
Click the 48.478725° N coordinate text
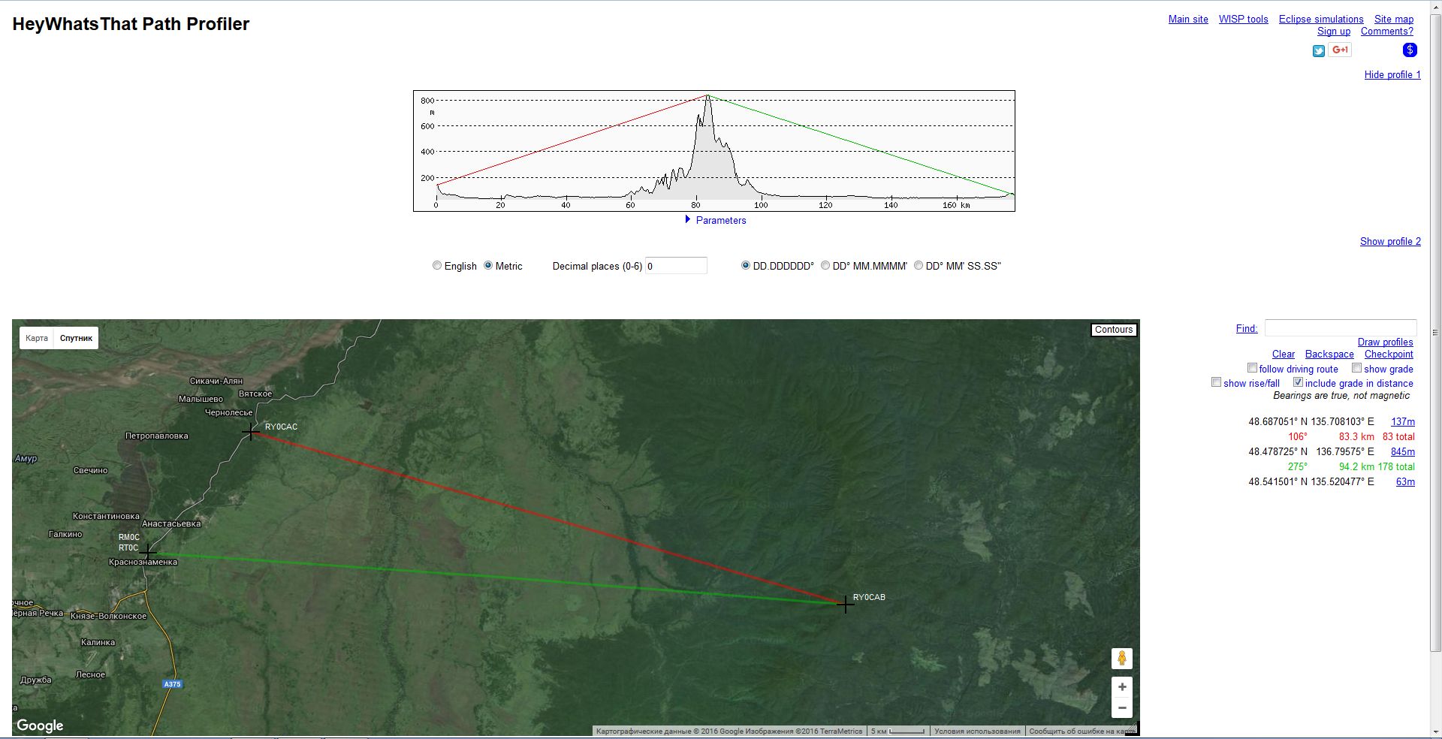[x=1278, y=452]
